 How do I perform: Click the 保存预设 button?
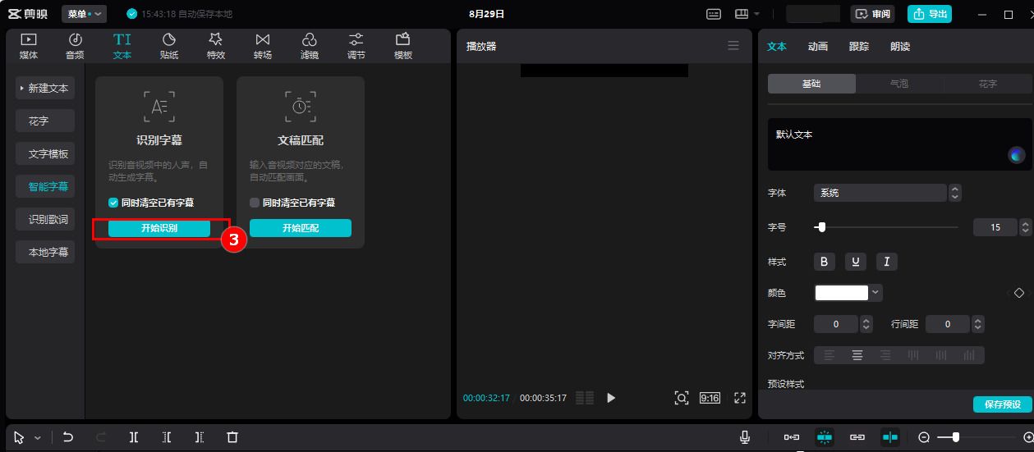[x=1002, y=404]
